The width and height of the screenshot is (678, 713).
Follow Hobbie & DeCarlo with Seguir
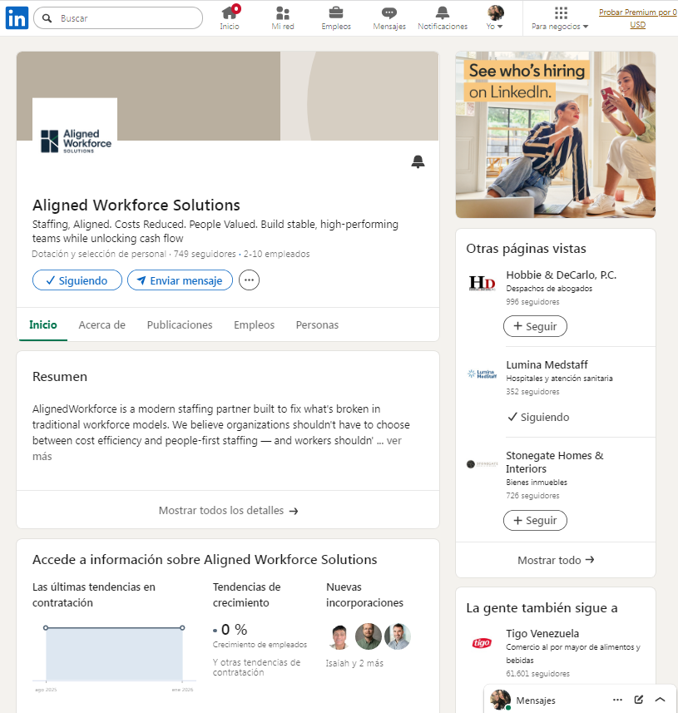tap(535, 326)
